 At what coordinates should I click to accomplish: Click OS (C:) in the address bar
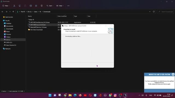(x=30, y=12)
